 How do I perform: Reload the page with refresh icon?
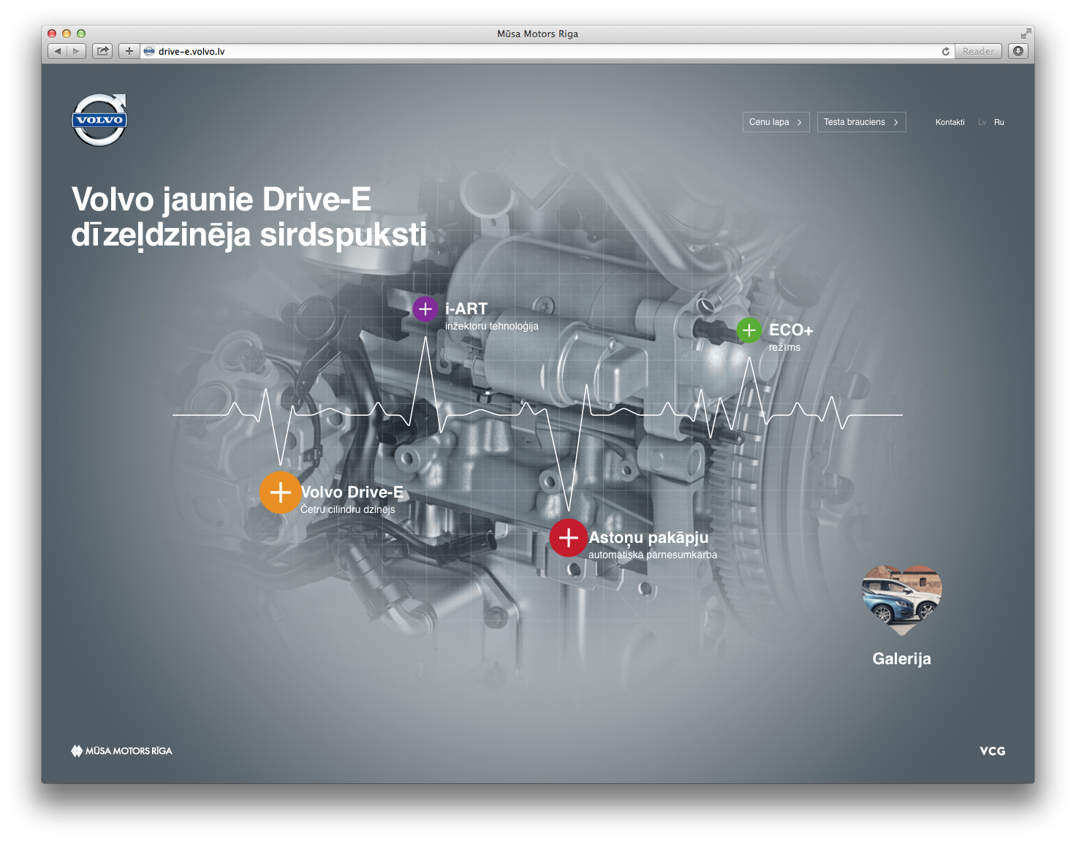coord(945,51)
